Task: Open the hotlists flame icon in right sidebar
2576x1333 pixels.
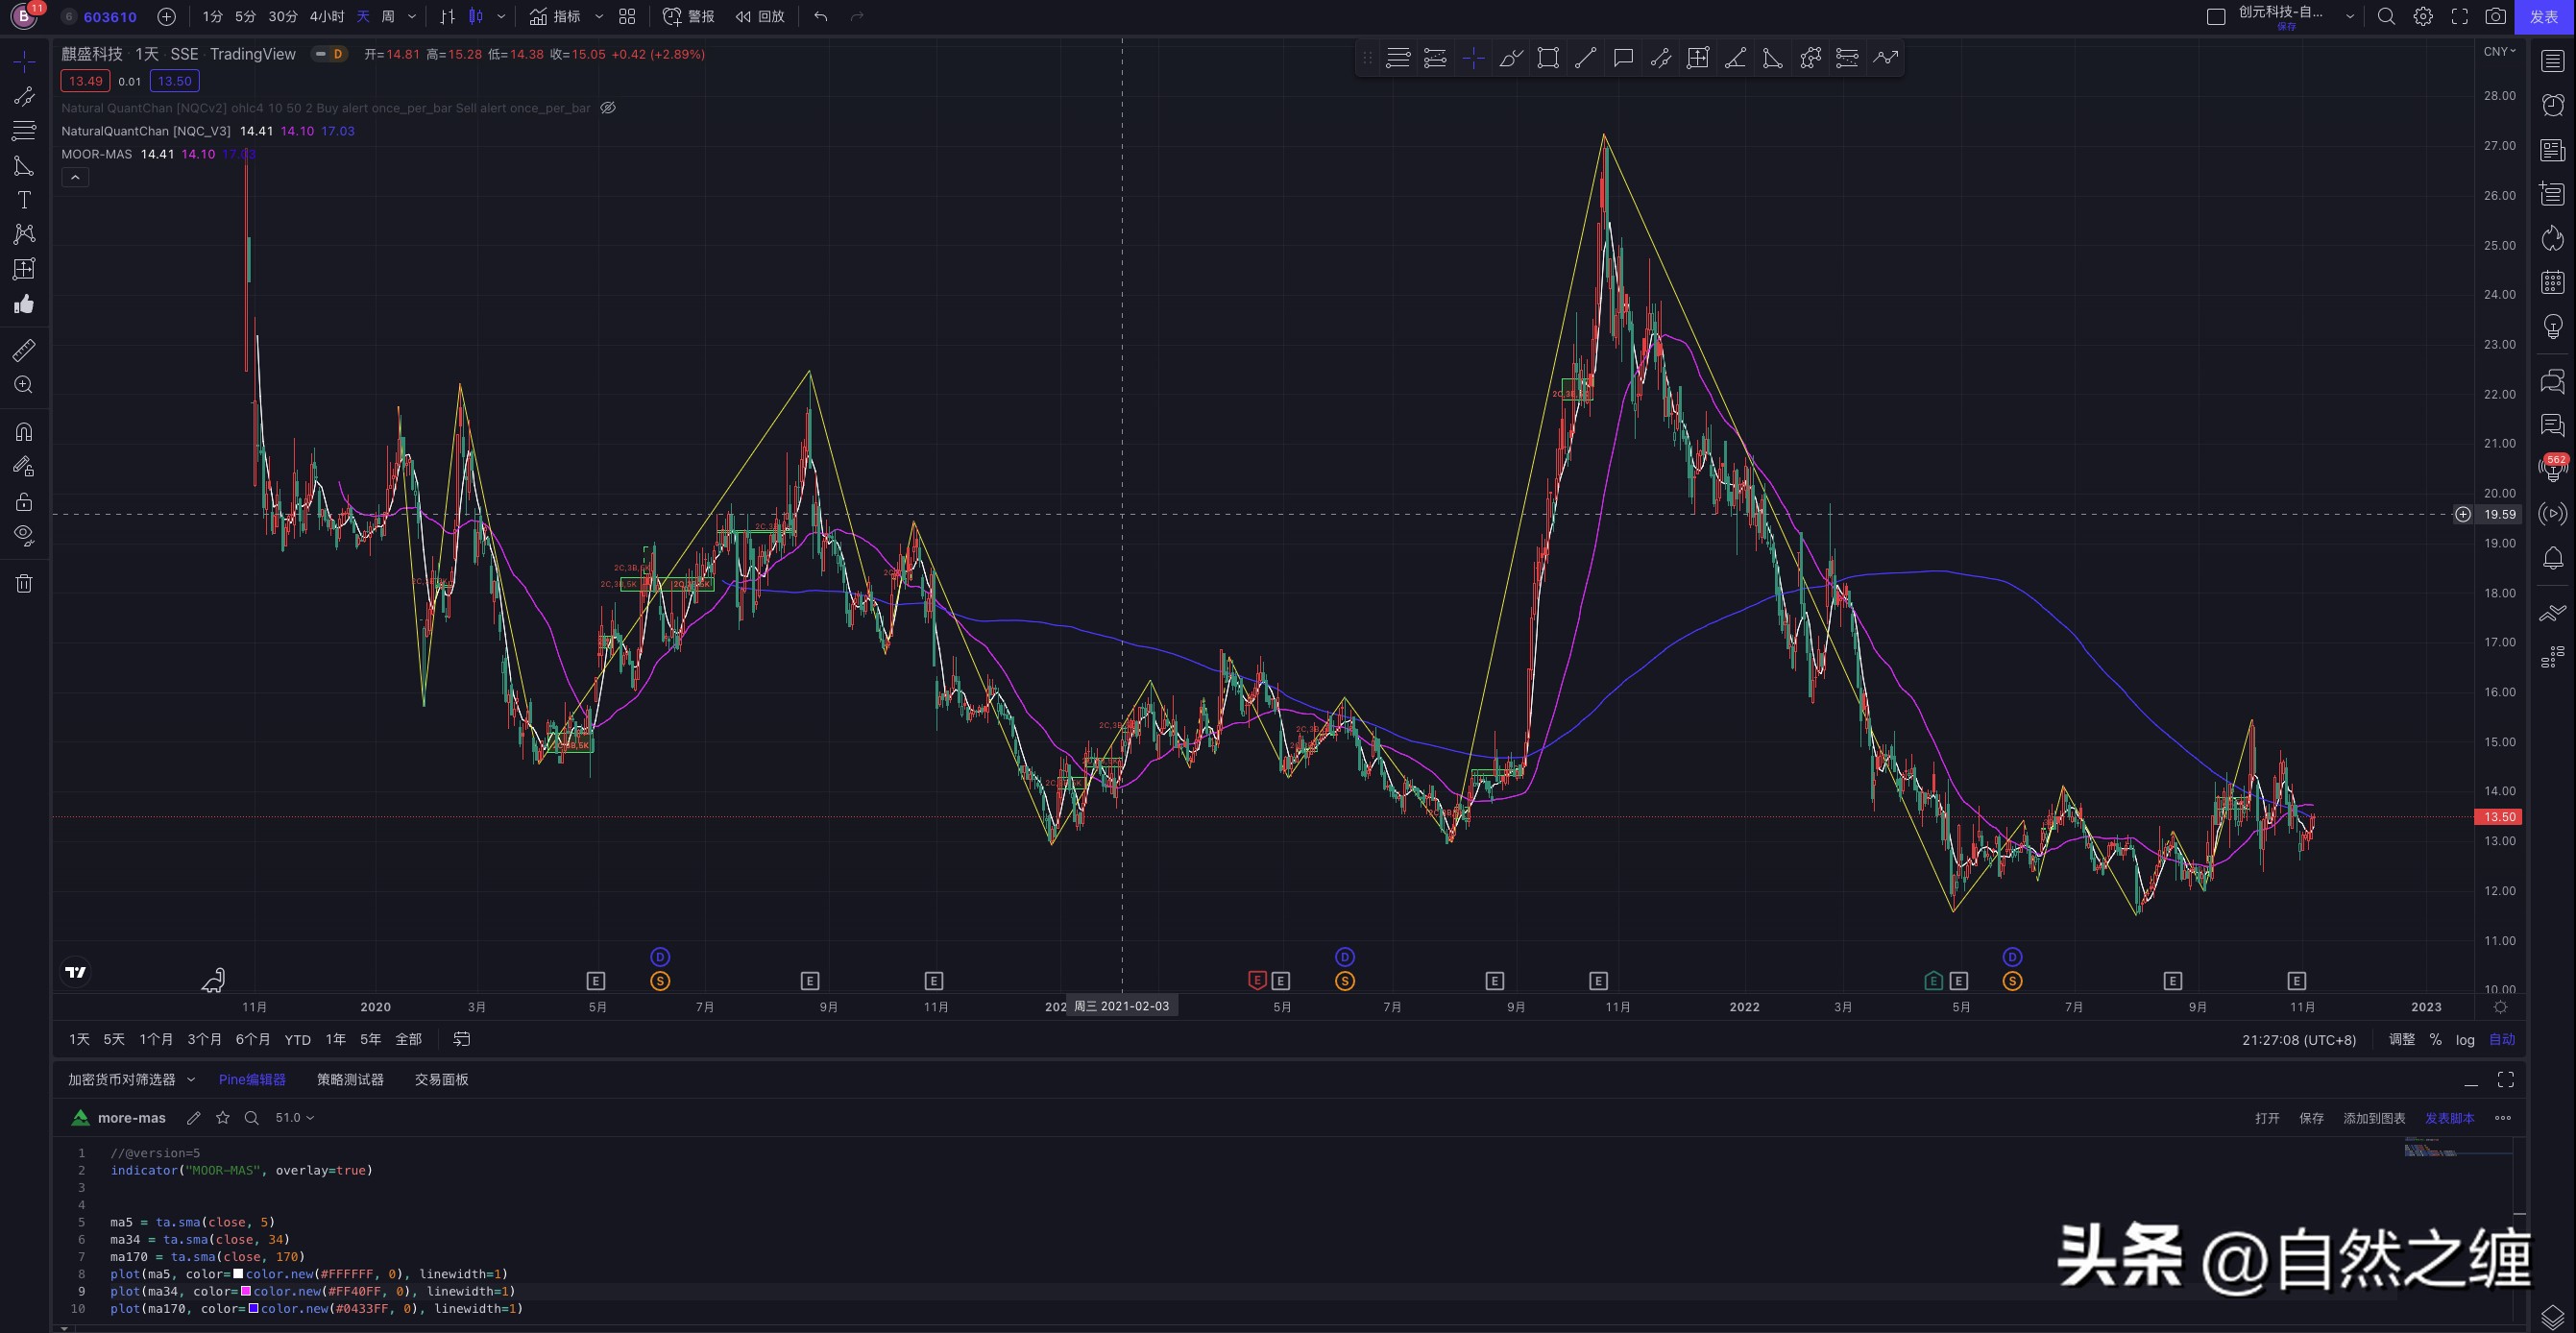Action: pyautogui.click(x=2551, y=239)
